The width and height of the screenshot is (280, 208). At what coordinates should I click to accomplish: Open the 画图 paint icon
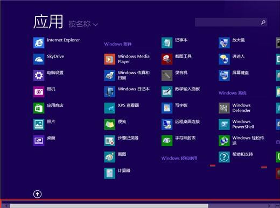coord(110,157)
